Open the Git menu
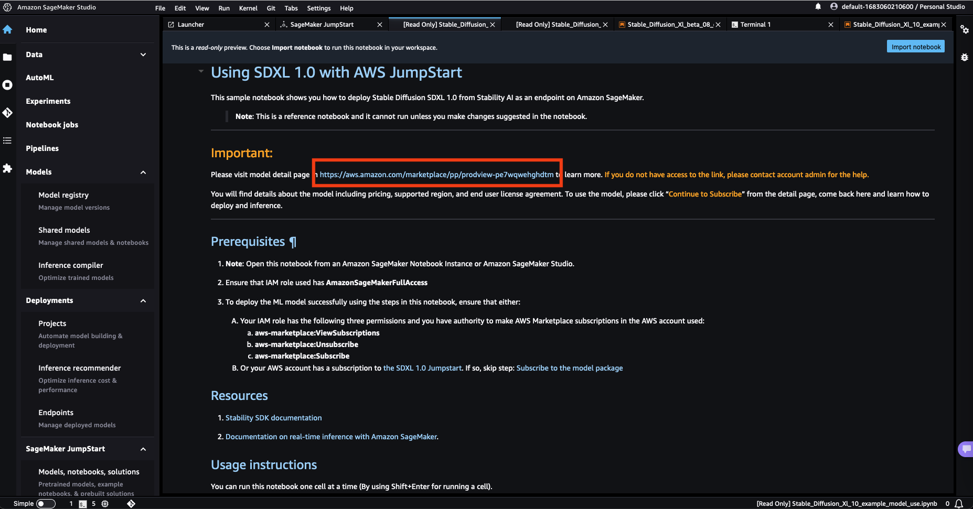Image resolution: width=973 pixels, height=509 pixels. (271, 8)
